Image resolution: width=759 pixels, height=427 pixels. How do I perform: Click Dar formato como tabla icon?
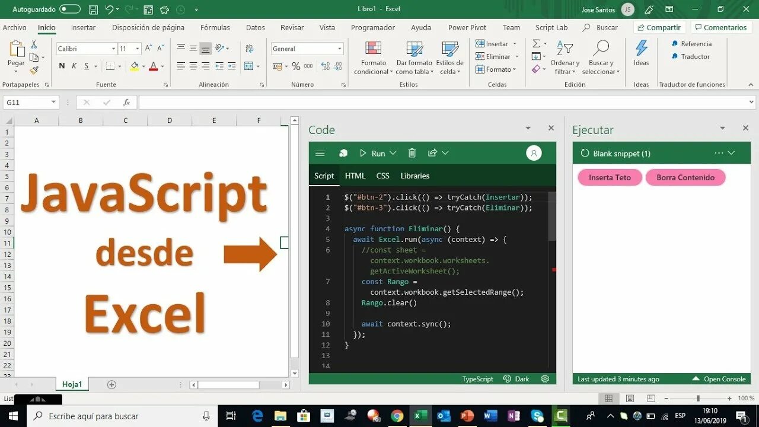tap(414, 49)
